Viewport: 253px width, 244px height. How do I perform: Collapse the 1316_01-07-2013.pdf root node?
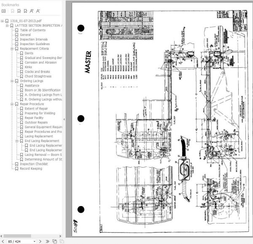pos(2,21)
